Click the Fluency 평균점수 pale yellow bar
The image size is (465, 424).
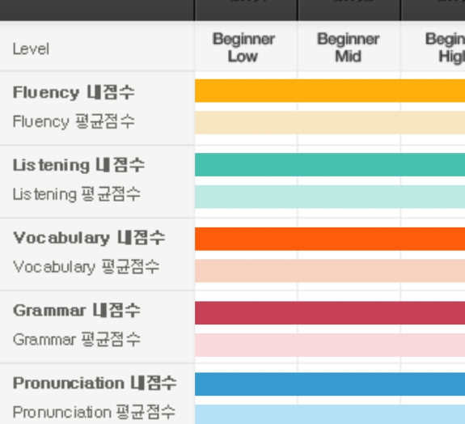click(x=330, y=122)
